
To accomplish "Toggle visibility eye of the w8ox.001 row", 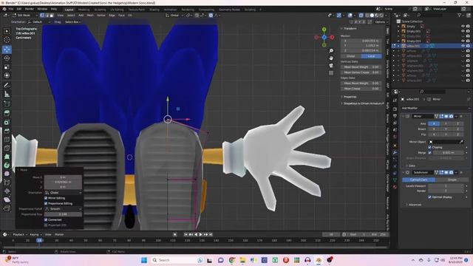I will pos(463,46).
